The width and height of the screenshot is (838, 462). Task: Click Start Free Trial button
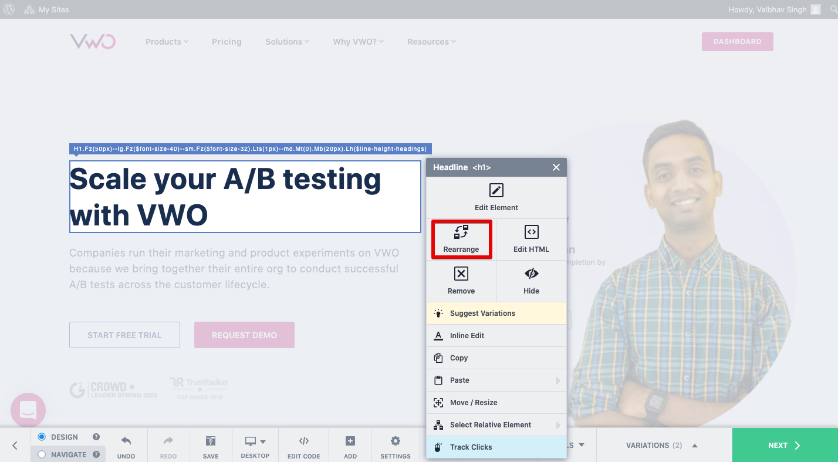click(x=124, y=335)
